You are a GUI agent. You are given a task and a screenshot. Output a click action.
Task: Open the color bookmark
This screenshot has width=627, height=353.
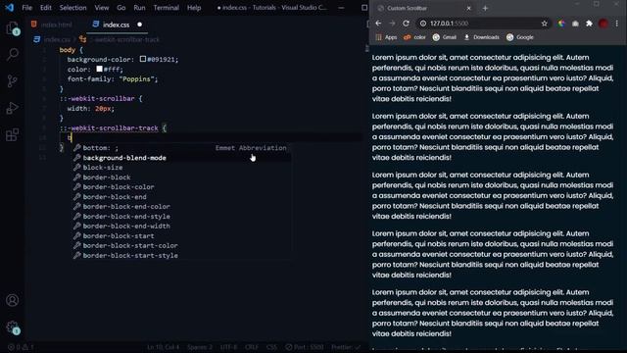414,37
